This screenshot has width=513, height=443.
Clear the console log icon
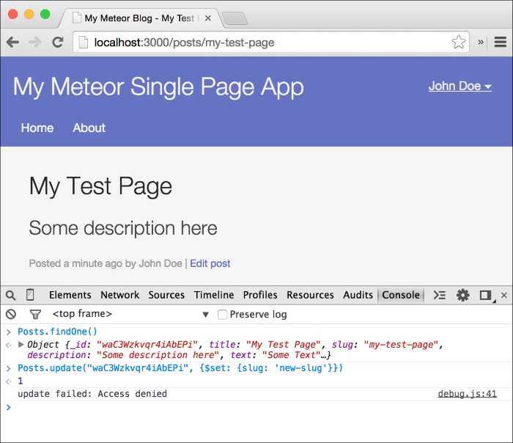click(x=11, y=314)
